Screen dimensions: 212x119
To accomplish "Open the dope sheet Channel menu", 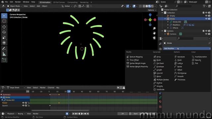I will click(x=51, y=88).
